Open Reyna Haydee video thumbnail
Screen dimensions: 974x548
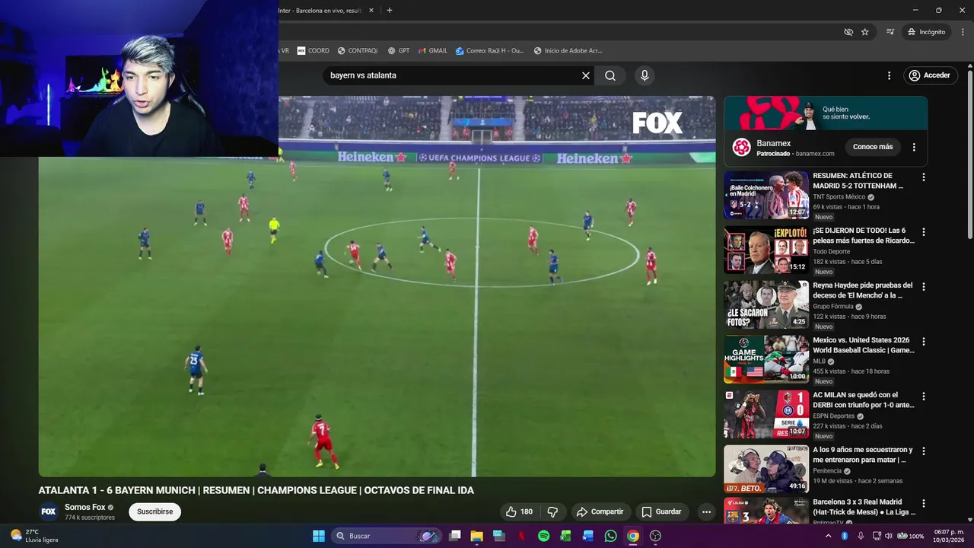(766, 304)
